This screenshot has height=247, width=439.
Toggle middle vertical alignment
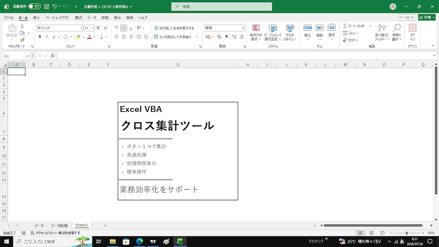tap(124, 28)
